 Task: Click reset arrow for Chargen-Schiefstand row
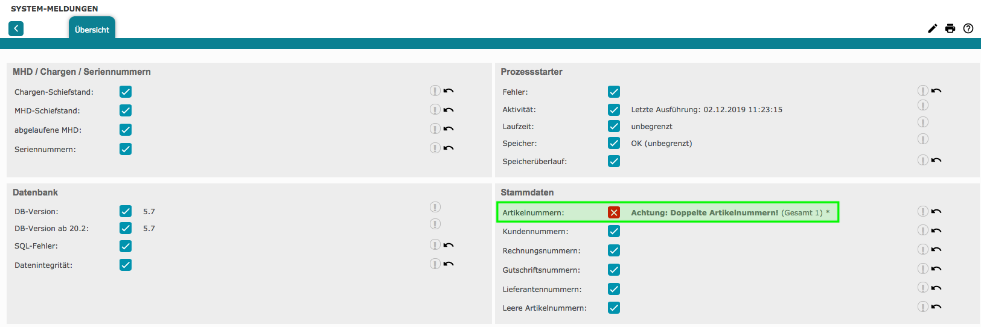click(449, 90)
